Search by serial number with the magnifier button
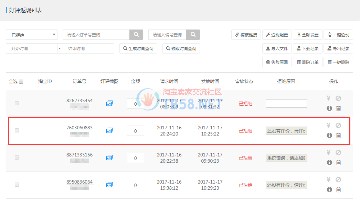Viewport: 360px width, 199px height. [193, 35]
